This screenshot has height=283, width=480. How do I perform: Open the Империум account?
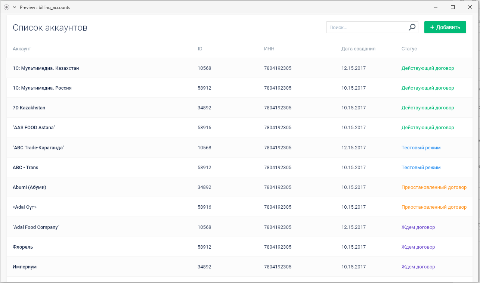point(25,267)
